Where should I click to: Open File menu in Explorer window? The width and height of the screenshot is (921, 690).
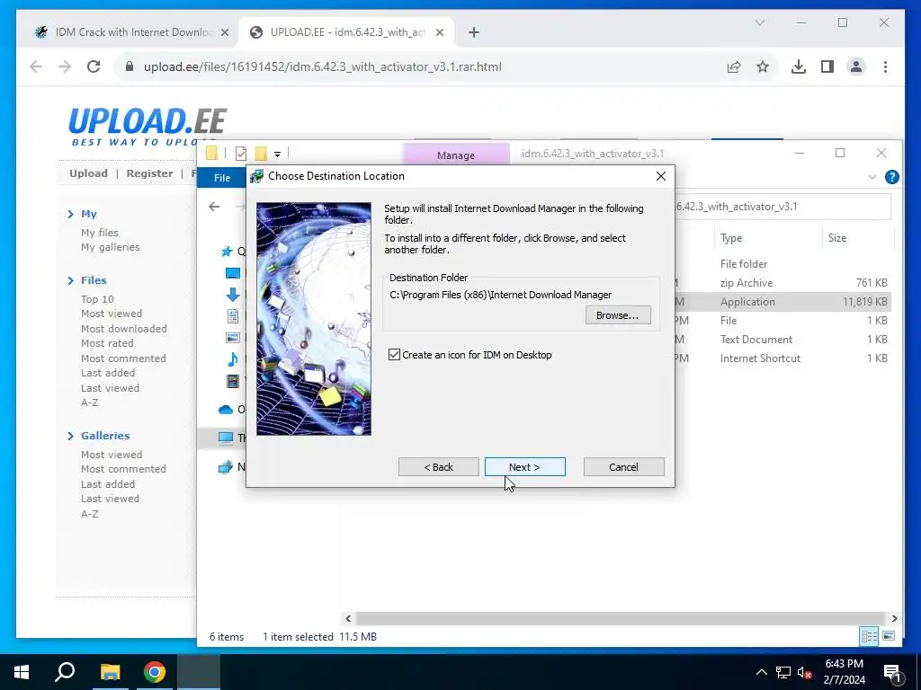[222, 178]
